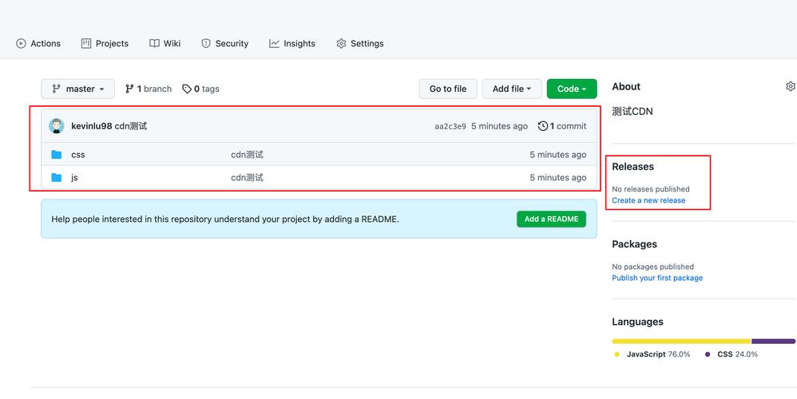
Task: View the 0 tags link
Action: tap(200, 89)
